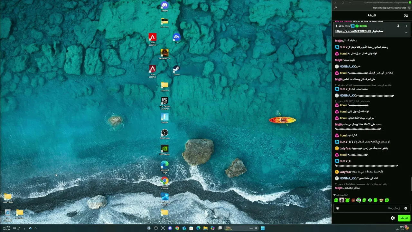Open Google Chrome desktop shortcut
Image resolution: width=412 pixels, height=232 pixels.
(164, 183)
